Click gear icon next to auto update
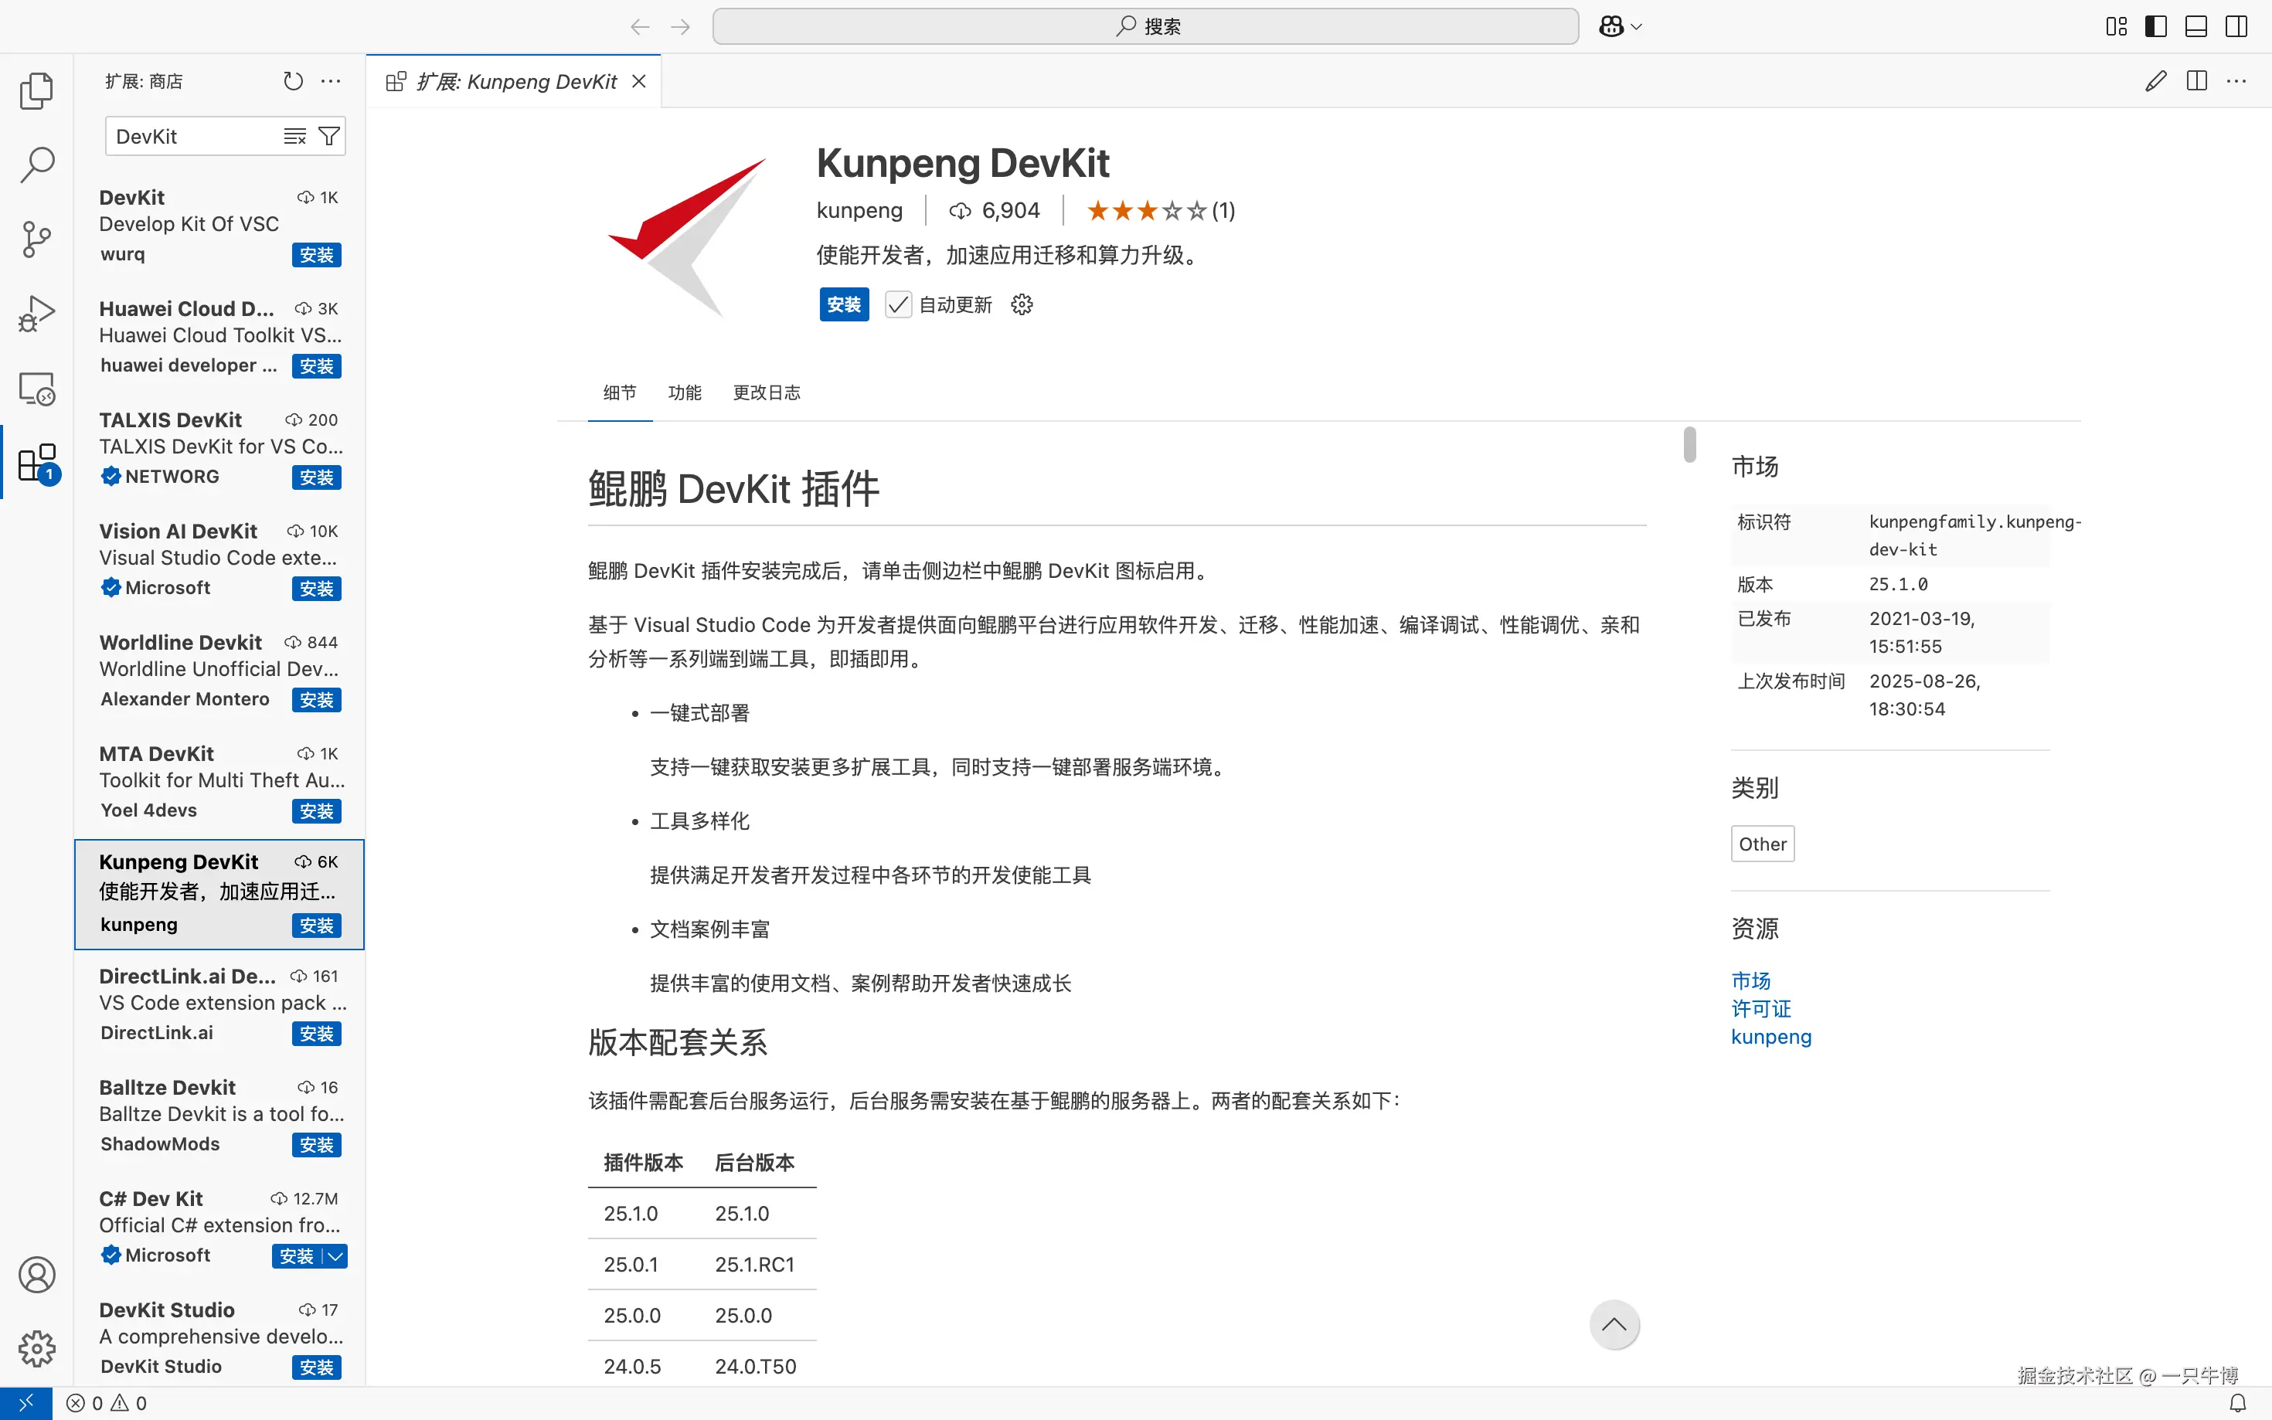This screenshot has width=2272, height=1420. tap(1022, 304)
